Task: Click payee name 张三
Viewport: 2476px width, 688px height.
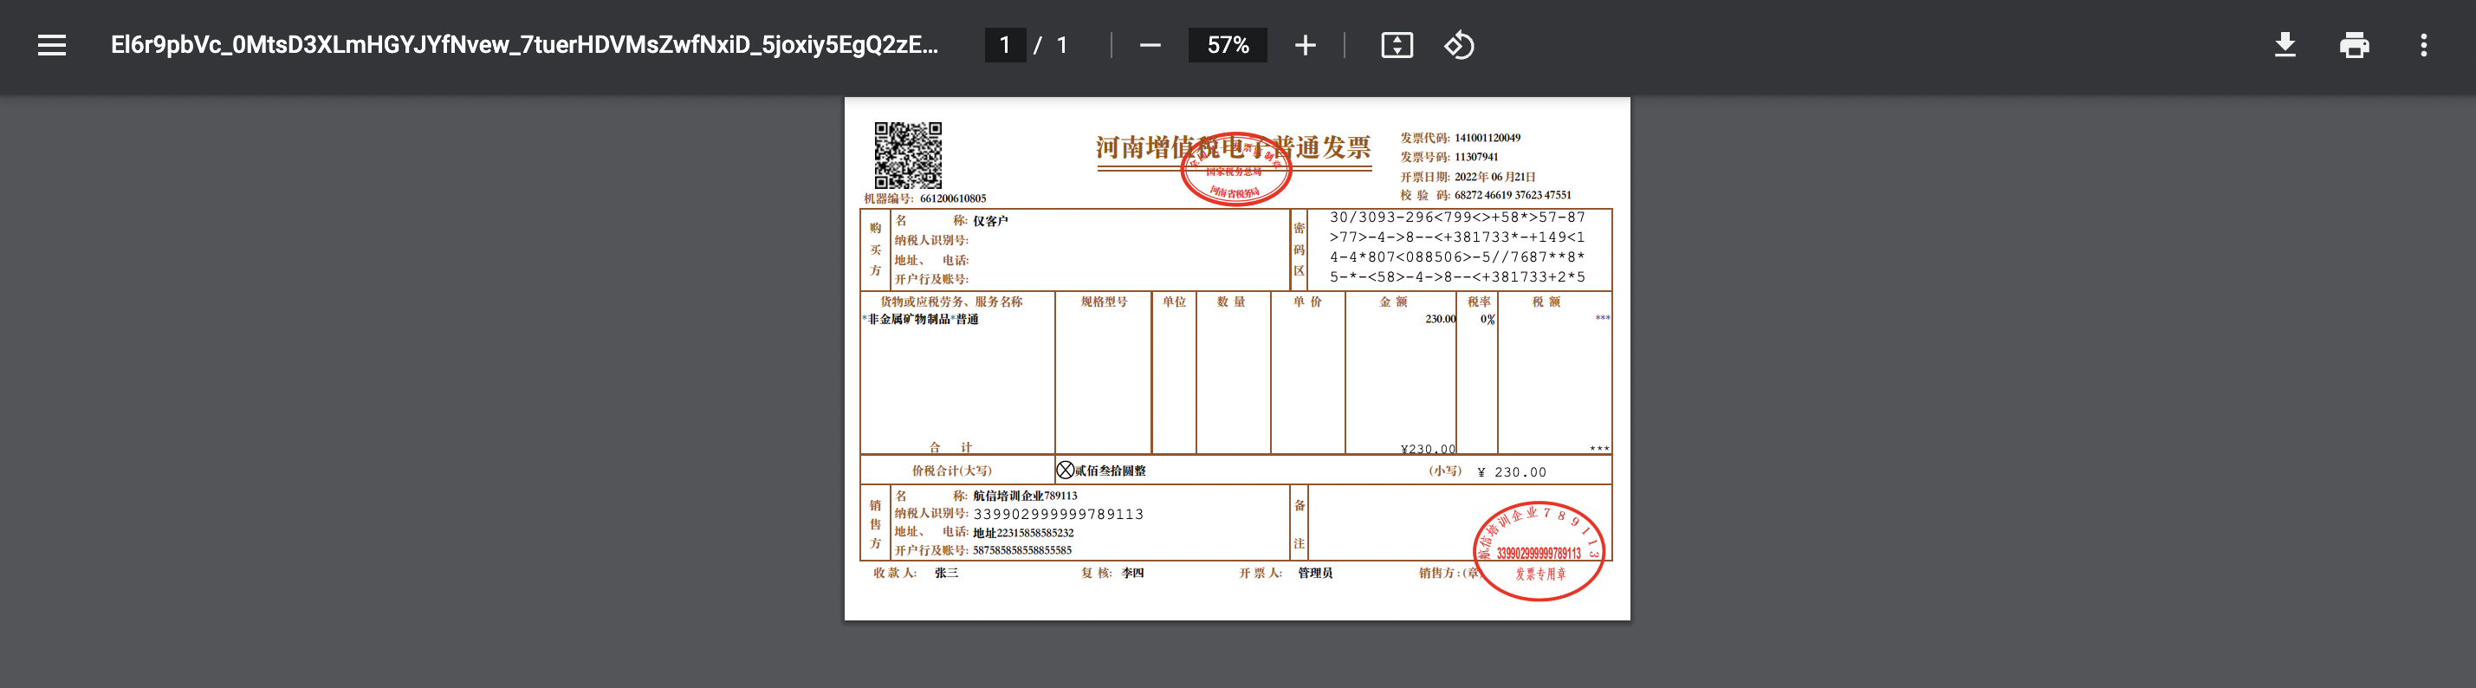Action: (x=946, y=573)
